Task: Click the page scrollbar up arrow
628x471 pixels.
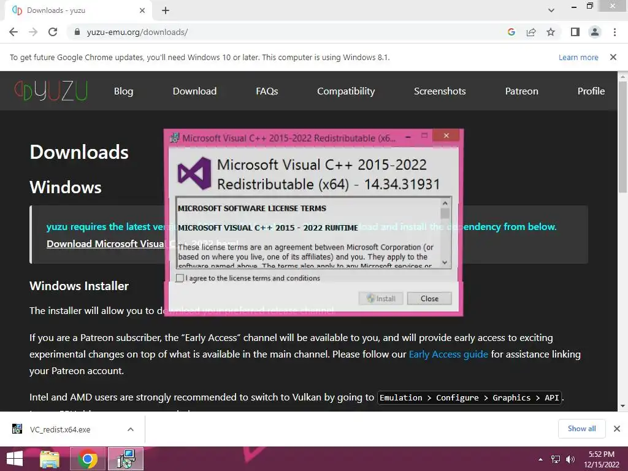Action: pos(622,77)
